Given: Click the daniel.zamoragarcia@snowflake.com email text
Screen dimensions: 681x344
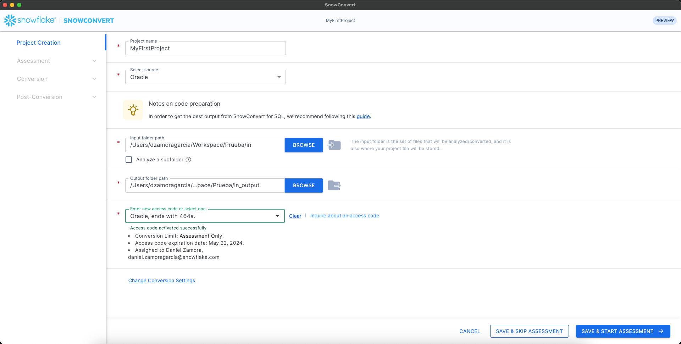Looking at the screenshot, I should point(174,257).
